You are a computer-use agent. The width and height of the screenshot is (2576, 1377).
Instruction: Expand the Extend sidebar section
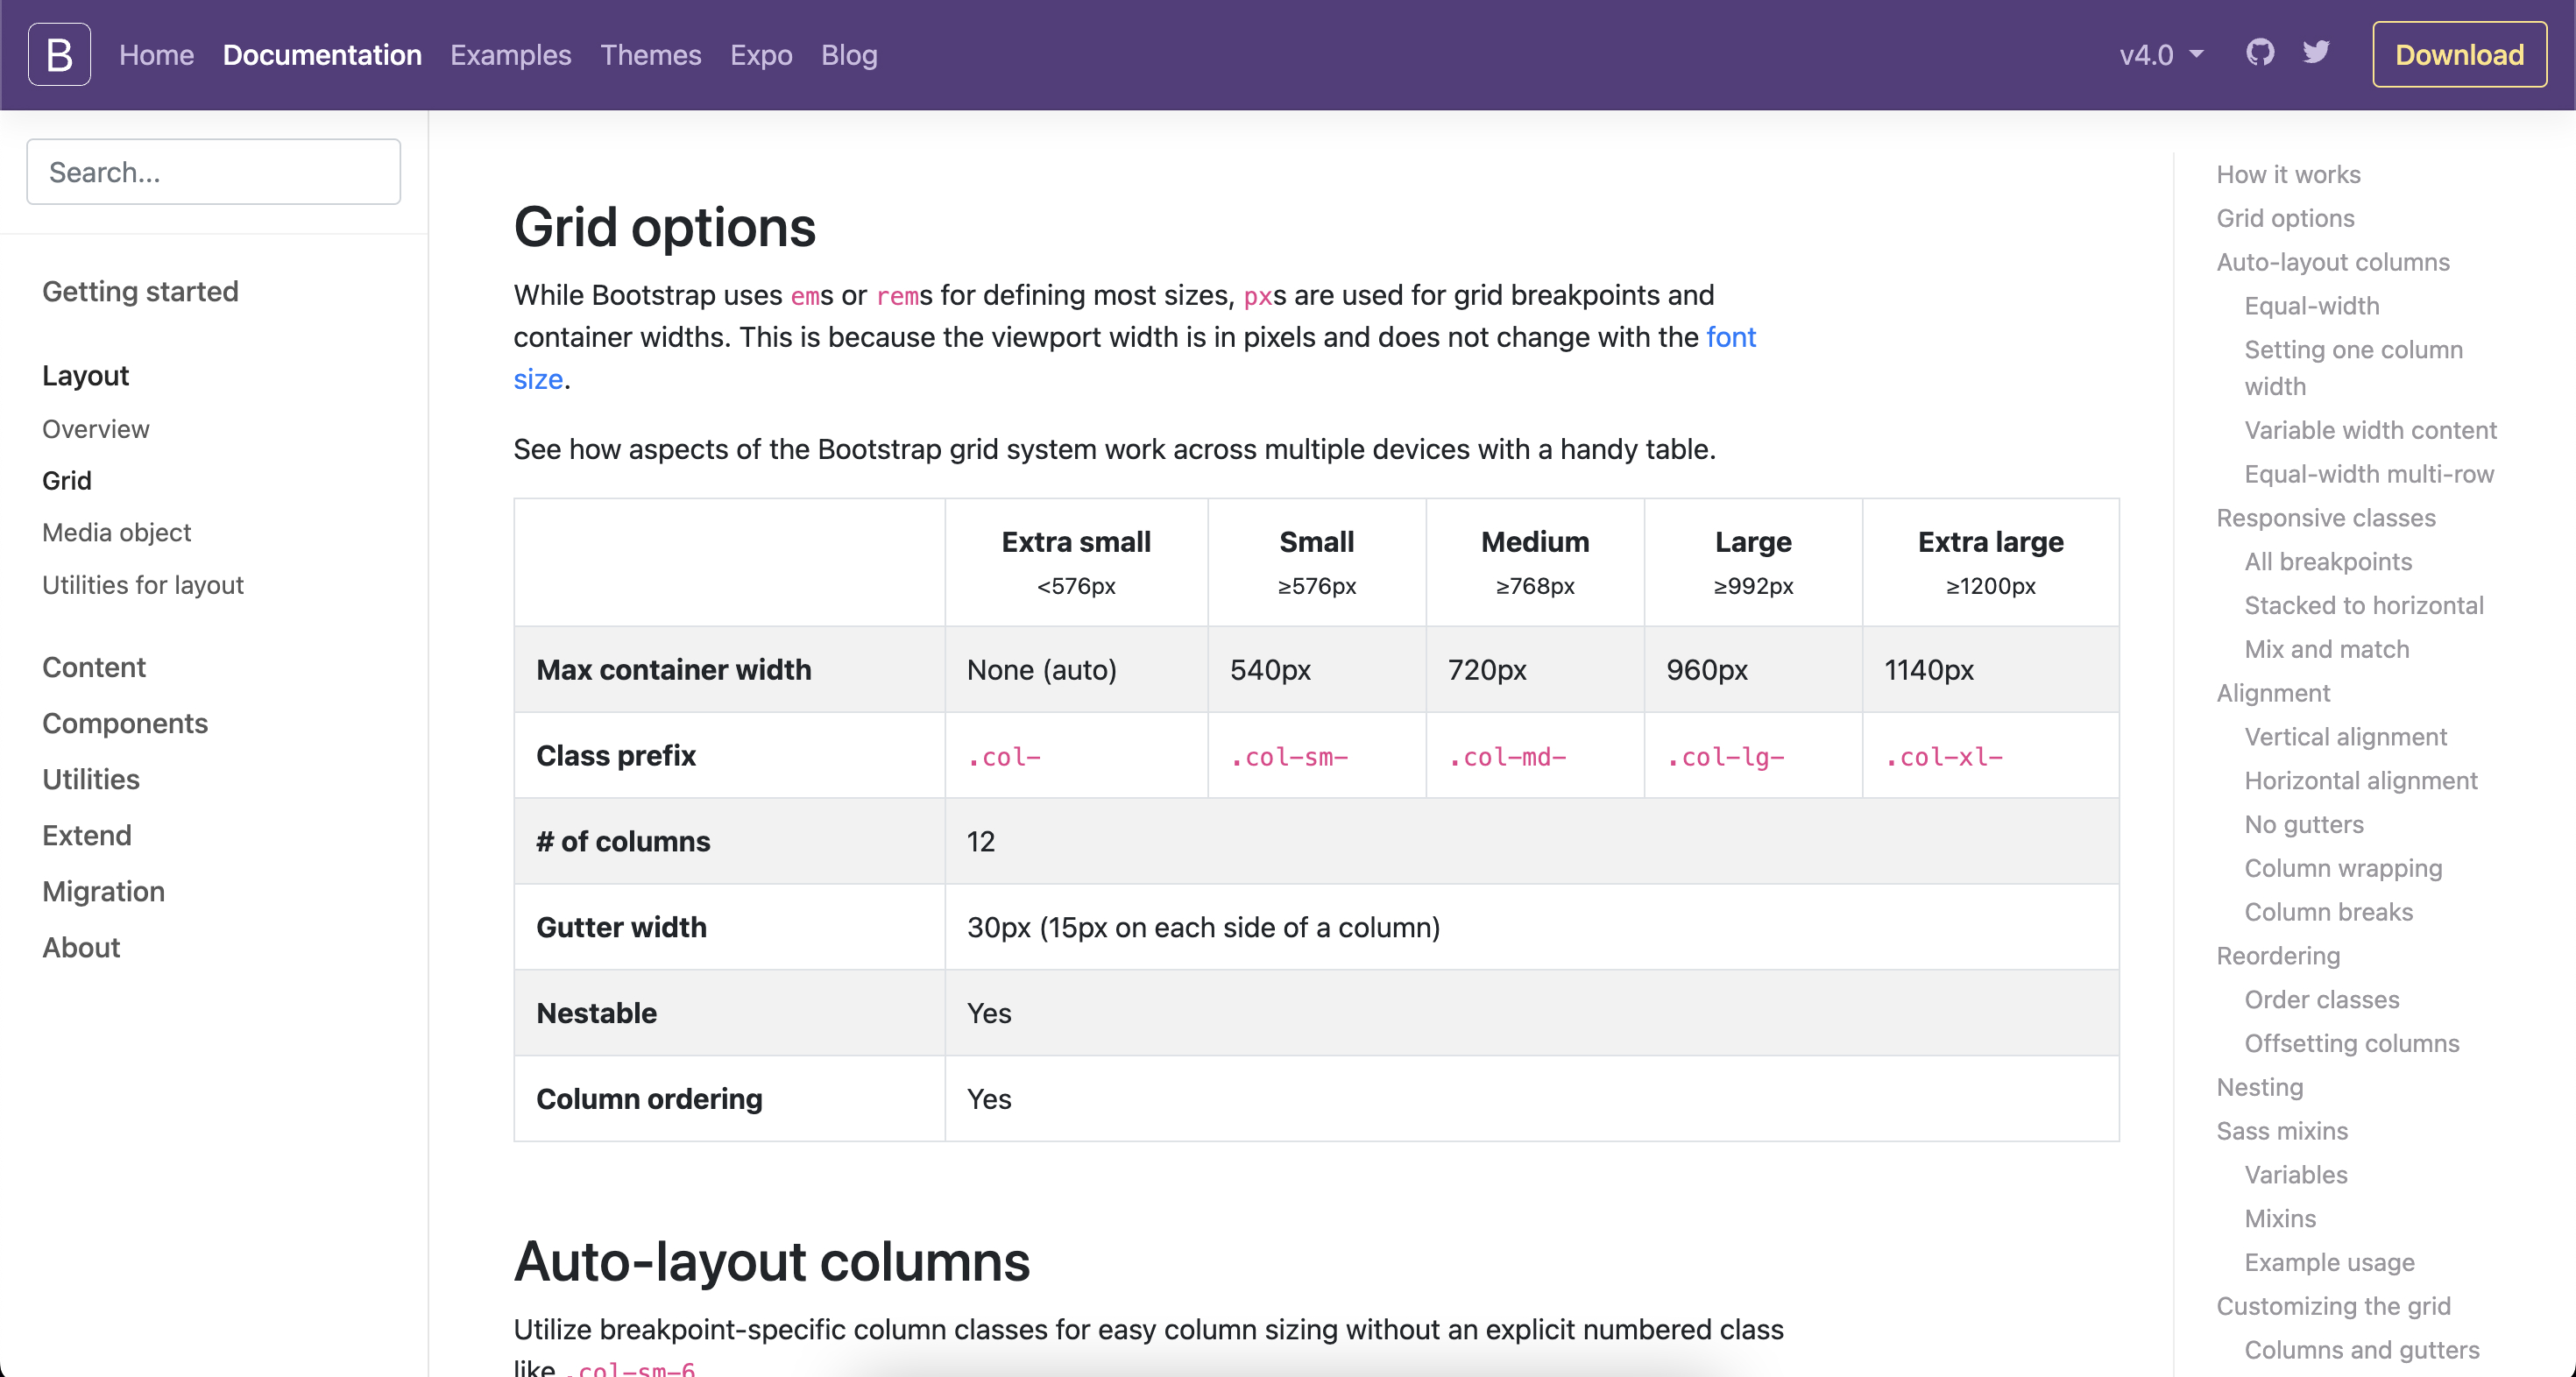tap(87, 835)
